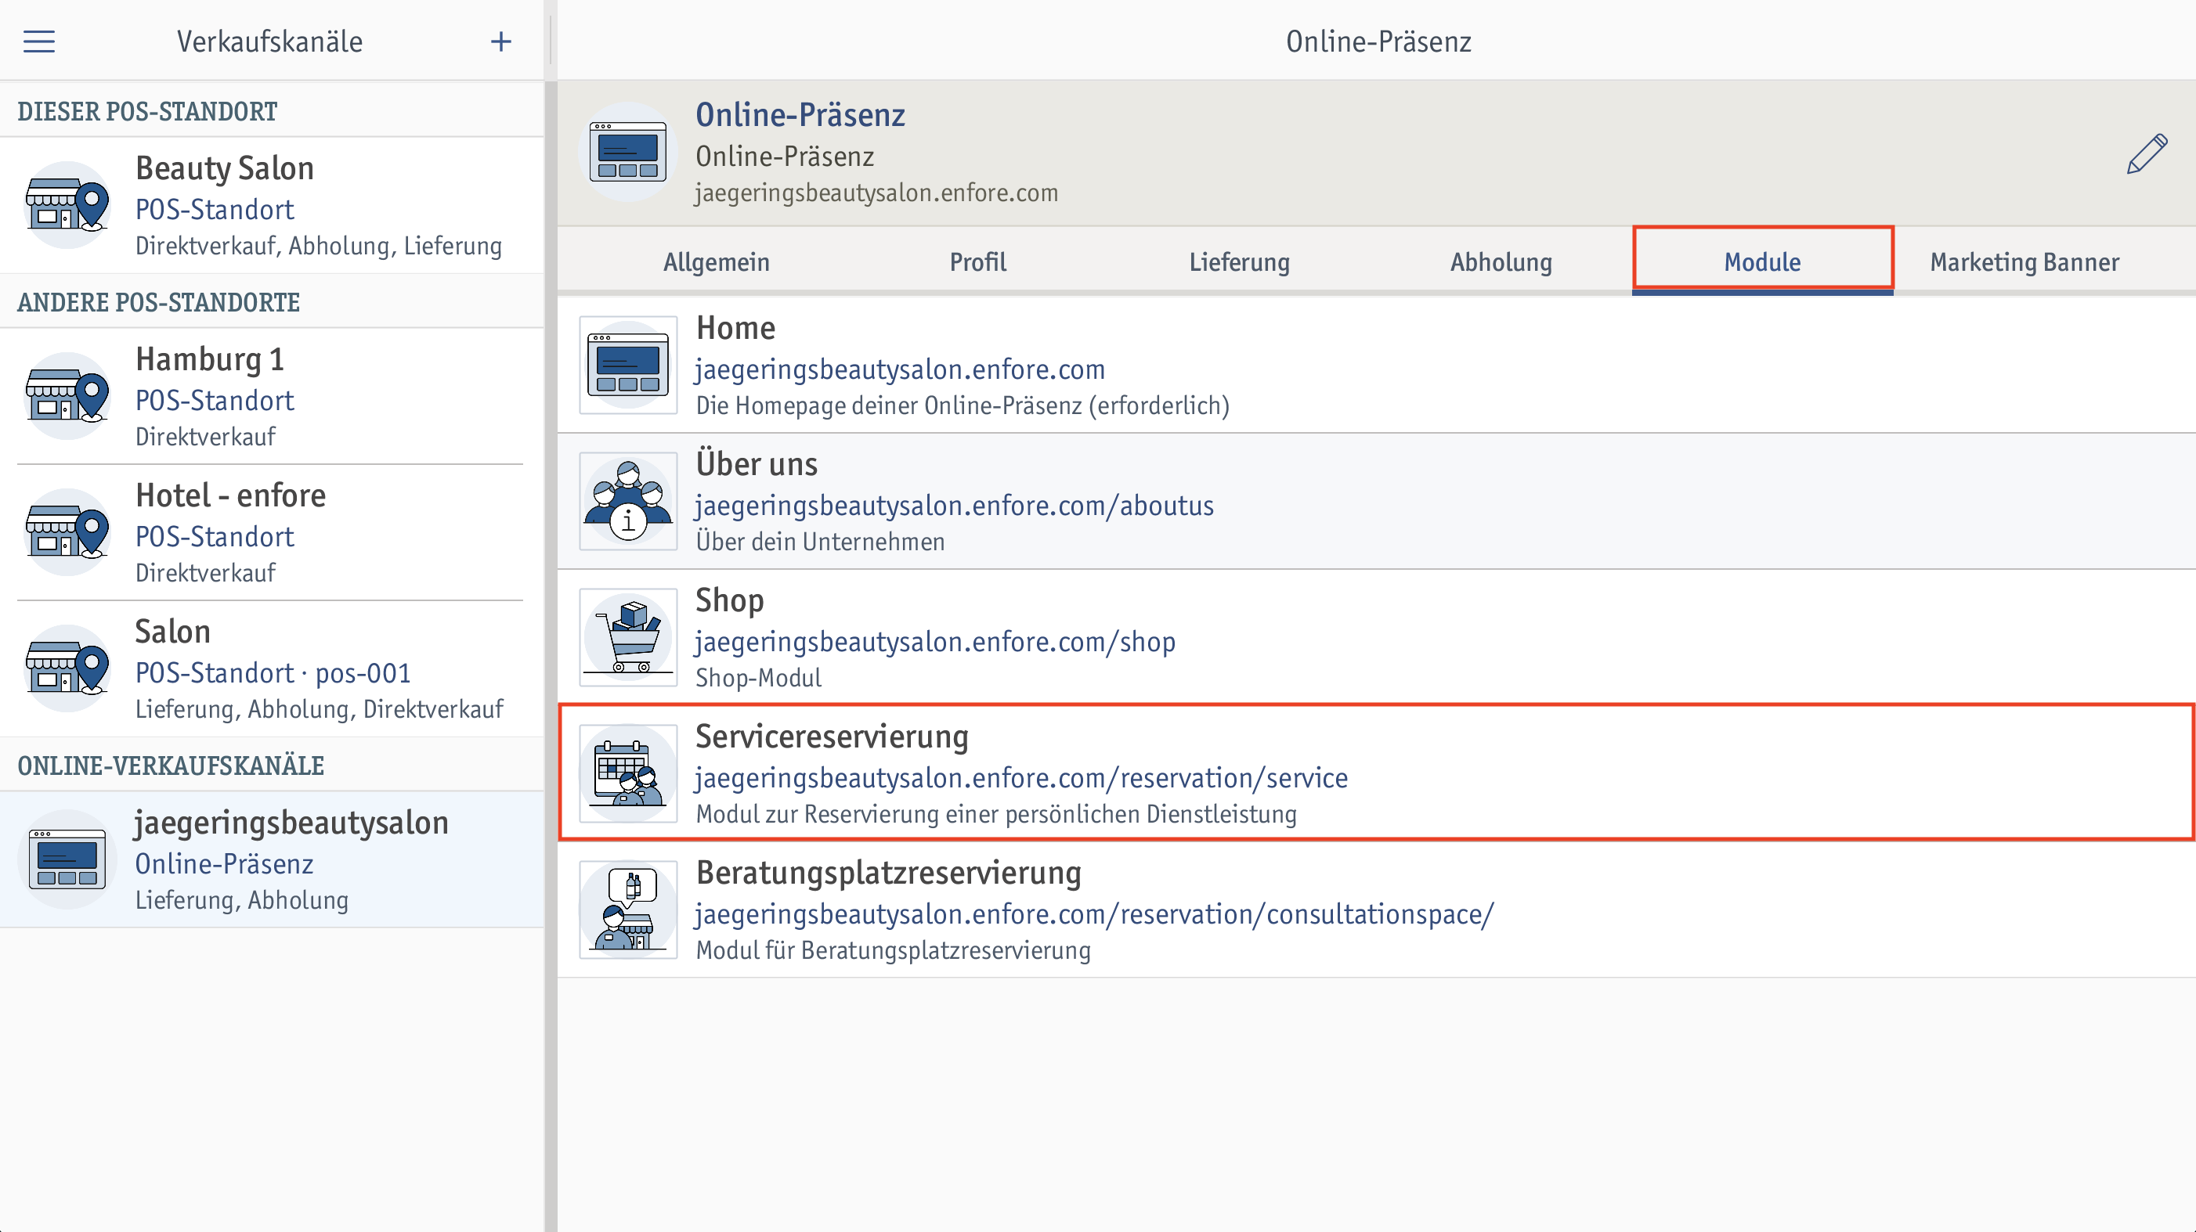Open the /shop URL link
The height and width of the screenshot is (1232, 2196).
pyautogui.click(x=935, y=642)
